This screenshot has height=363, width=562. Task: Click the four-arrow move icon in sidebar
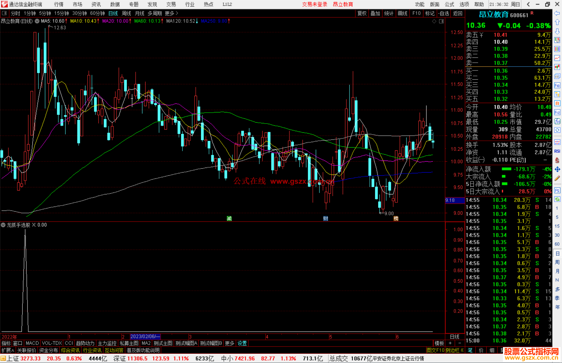[557, 169]
